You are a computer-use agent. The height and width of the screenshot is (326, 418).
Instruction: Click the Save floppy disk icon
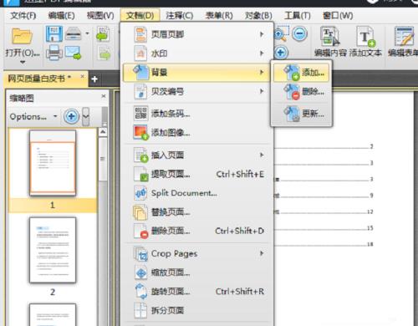tap(54, 33)
